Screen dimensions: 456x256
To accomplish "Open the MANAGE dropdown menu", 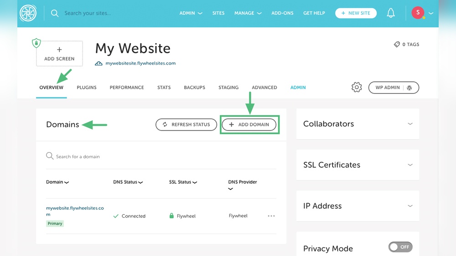I will (x=248, y=13).
